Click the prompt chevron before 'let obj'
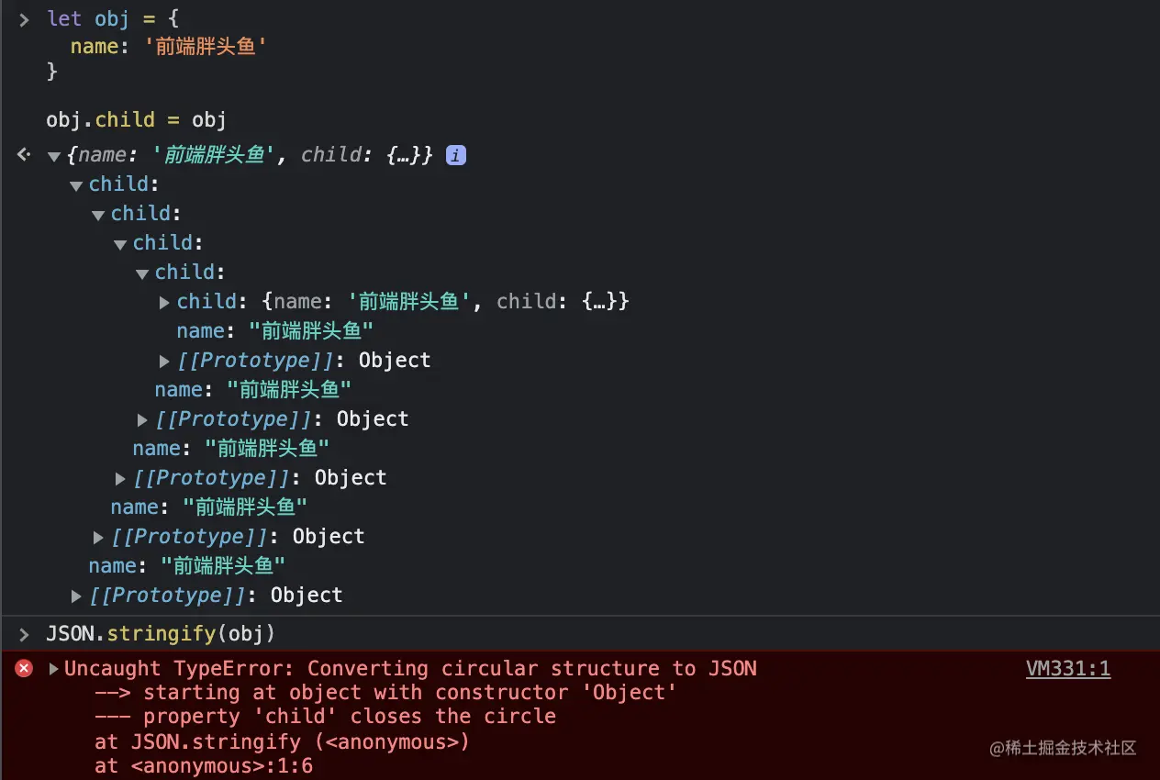Screen dimensions: 1160x780 click(x=25, y=19)
